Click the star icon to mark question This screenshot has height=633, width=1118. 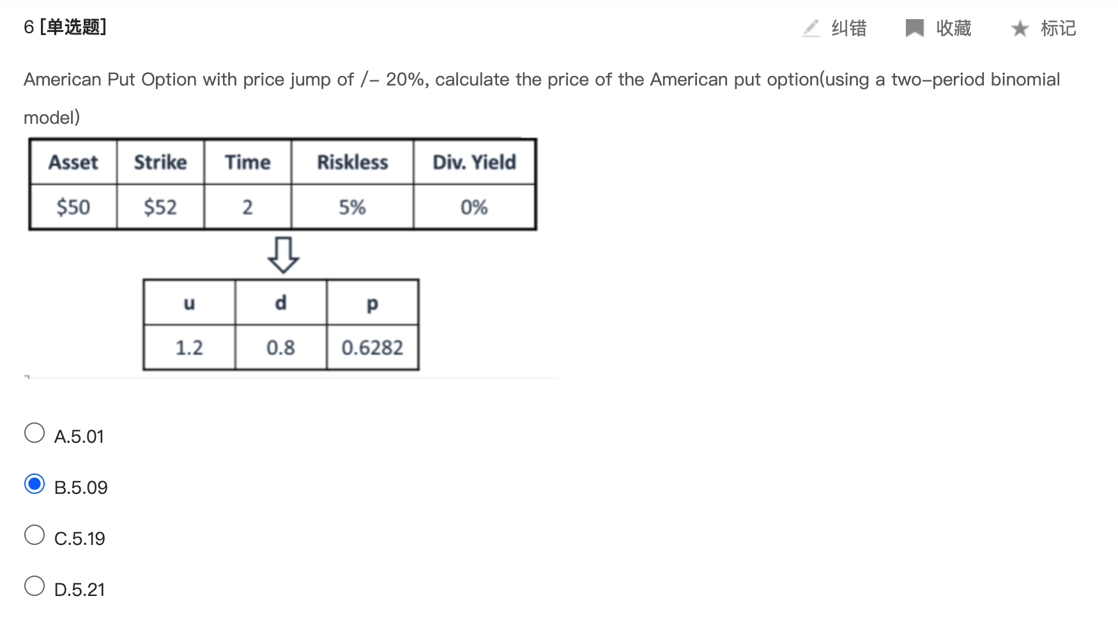click(x=1020, y=28)
